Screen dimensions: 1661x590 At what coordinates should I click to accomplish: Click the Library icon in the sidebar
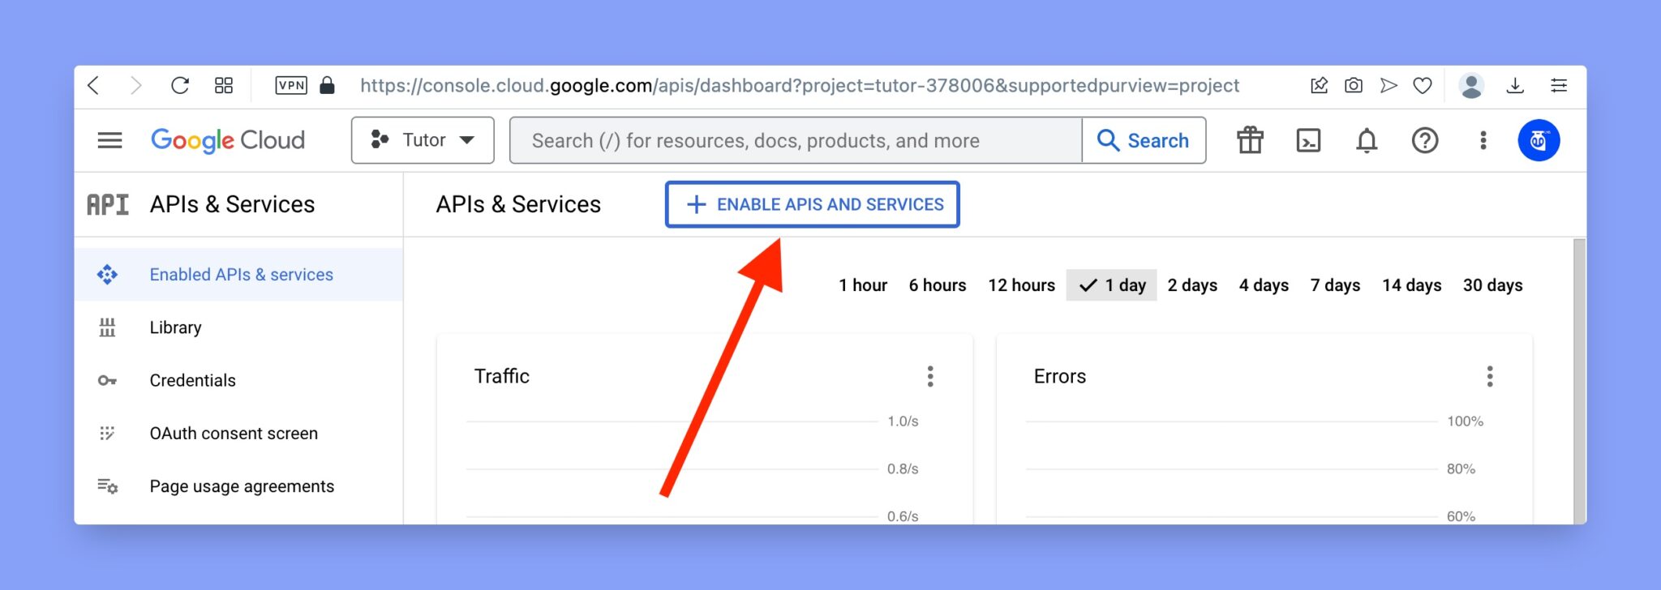108,327
